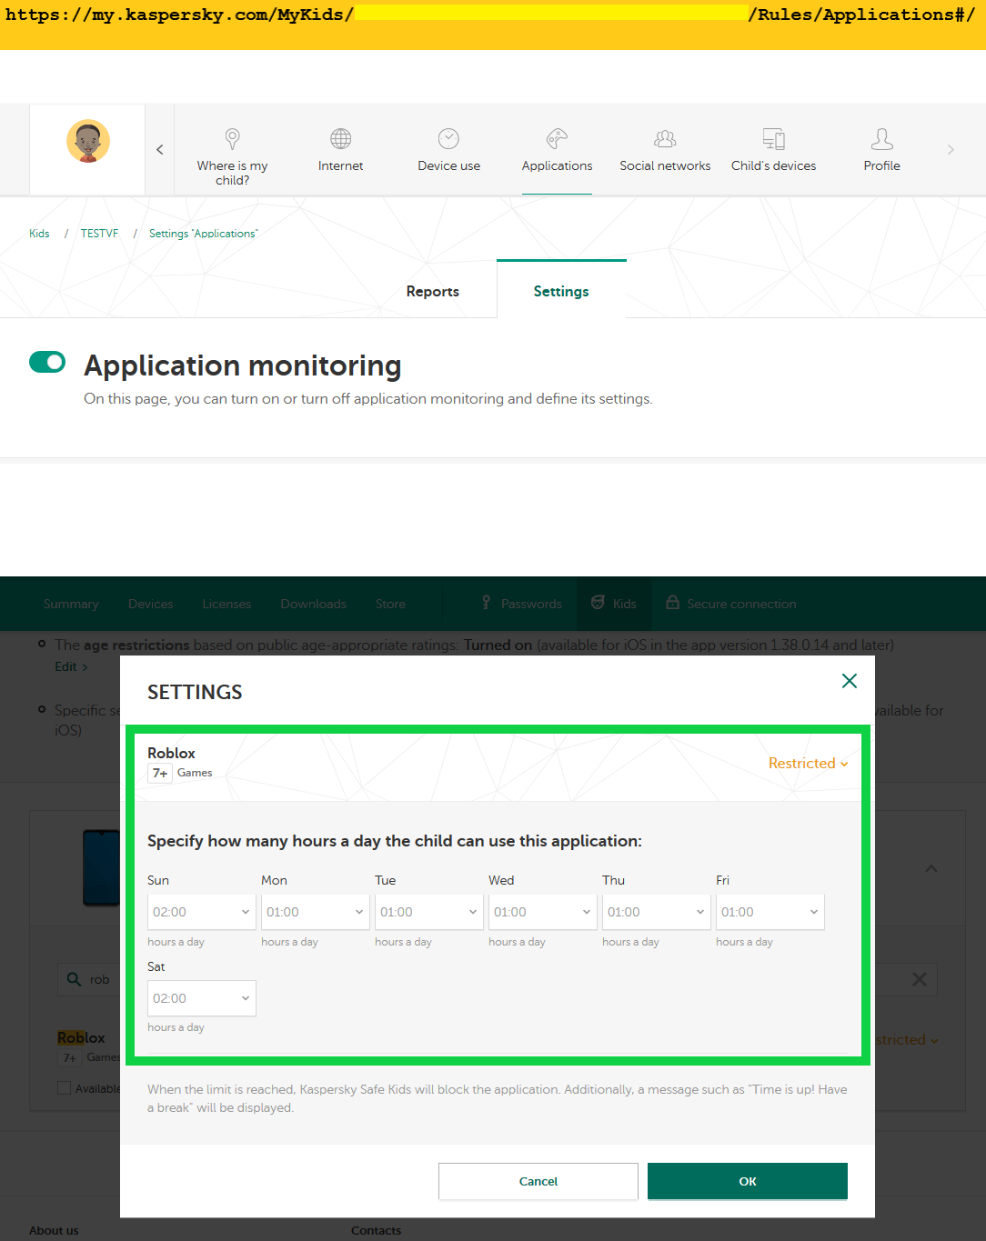Open the Profile section
Viewport: 986px width, 1241px height.
tap(881, 150)
